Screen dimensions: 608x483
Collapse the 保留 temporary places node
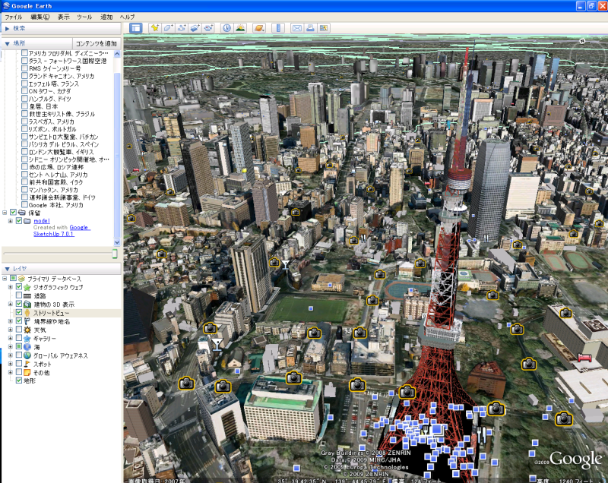(5, 212)
